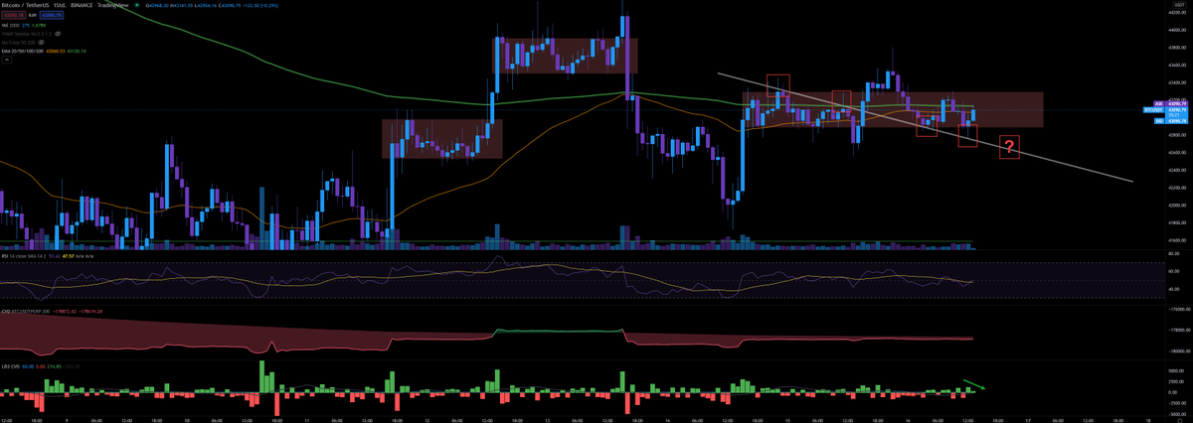The height and width of the screenshot is (423, 1193).
Task: Click the ASK price label
Action: [x=1159, y=103]
